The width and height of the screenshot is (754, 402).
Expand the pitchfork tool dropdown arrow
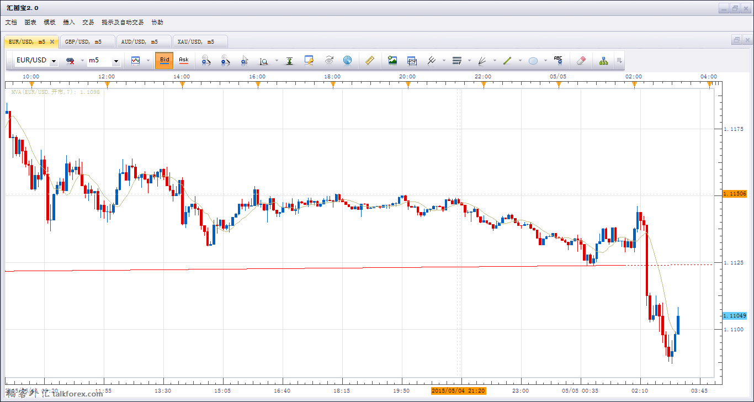pos(444,61)
